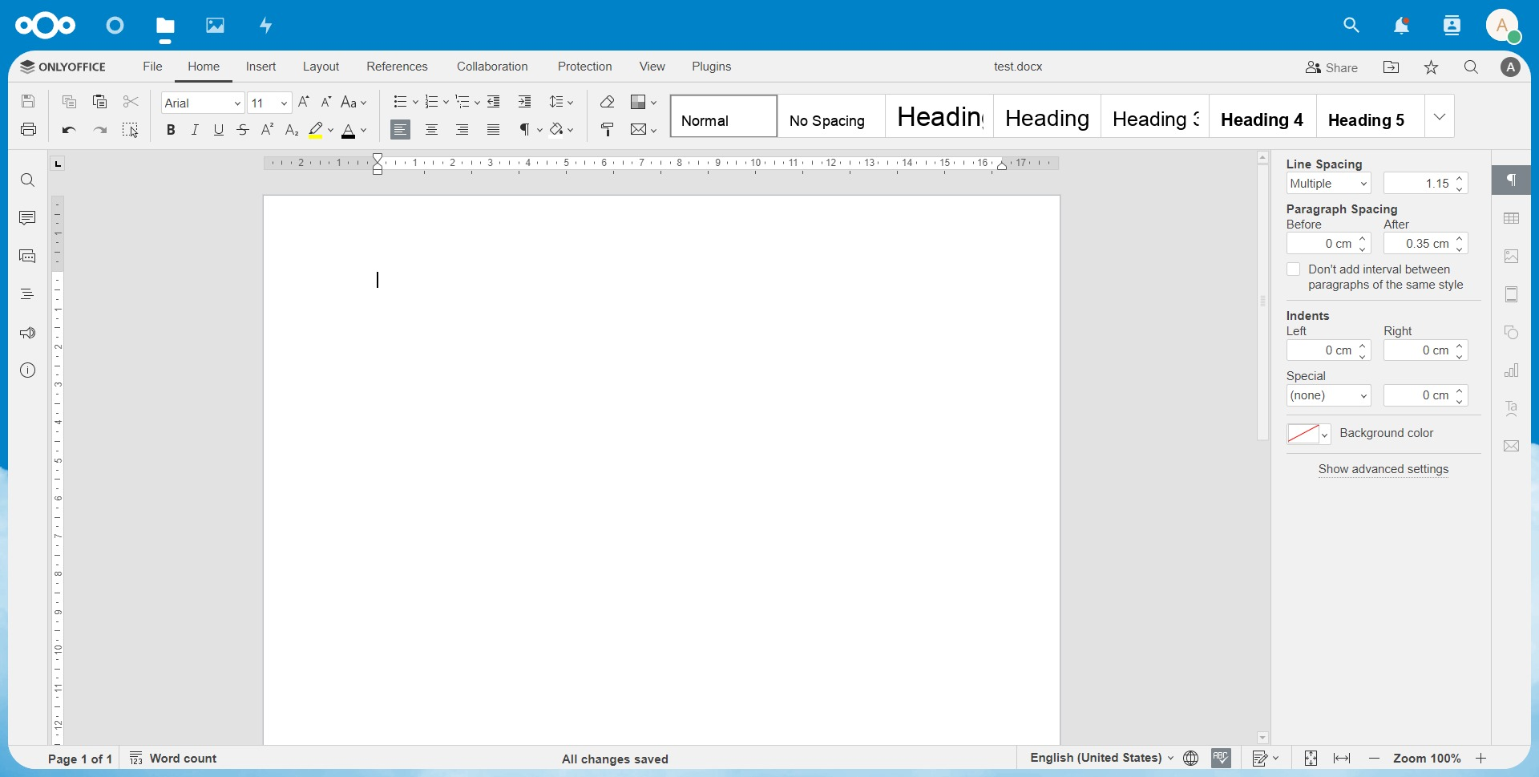This screenshot has width=1539, height=777.
Task: Apply strikethrough formatting
Action: coord(243,129)
